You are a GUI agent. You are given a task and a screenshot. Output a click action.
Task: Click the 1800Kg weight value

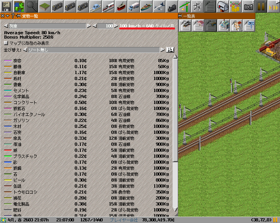click(x=161, y=72)
